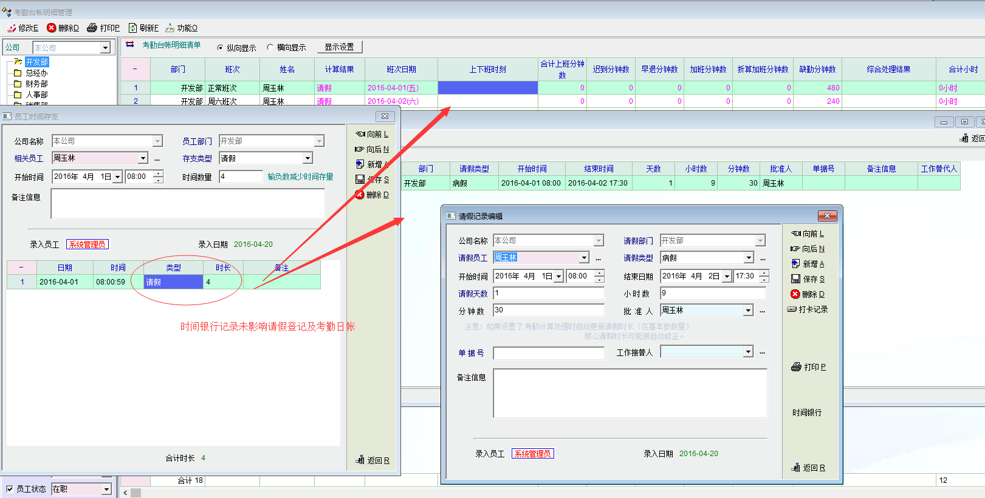Click 打印 print icon in leave record editor
This screenshot has width=985, height=498.
pos(796,367)
